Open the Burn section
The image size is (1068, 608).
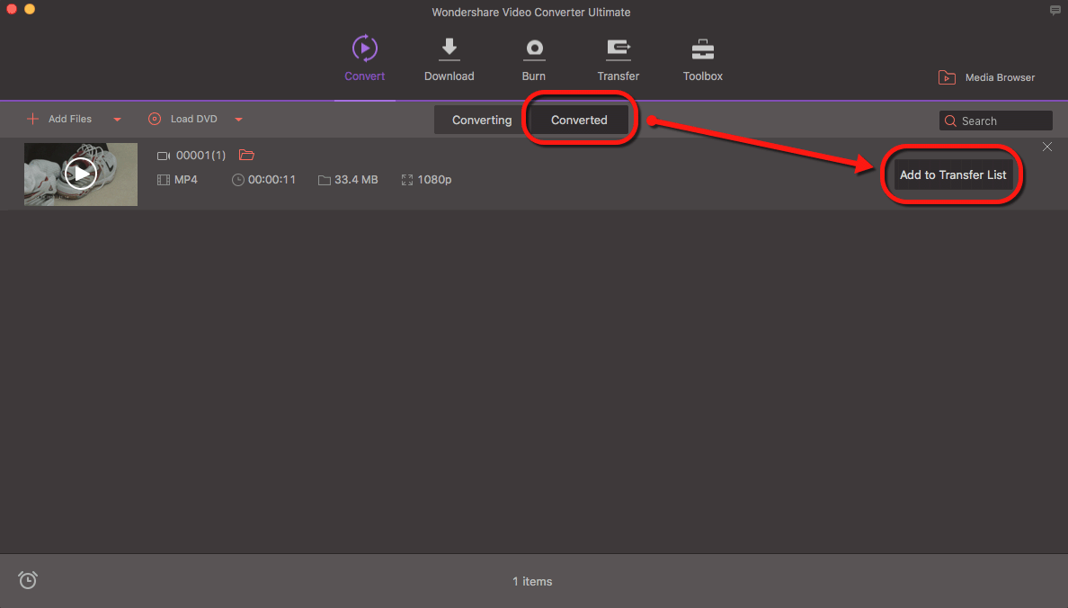tap(534, 58)
